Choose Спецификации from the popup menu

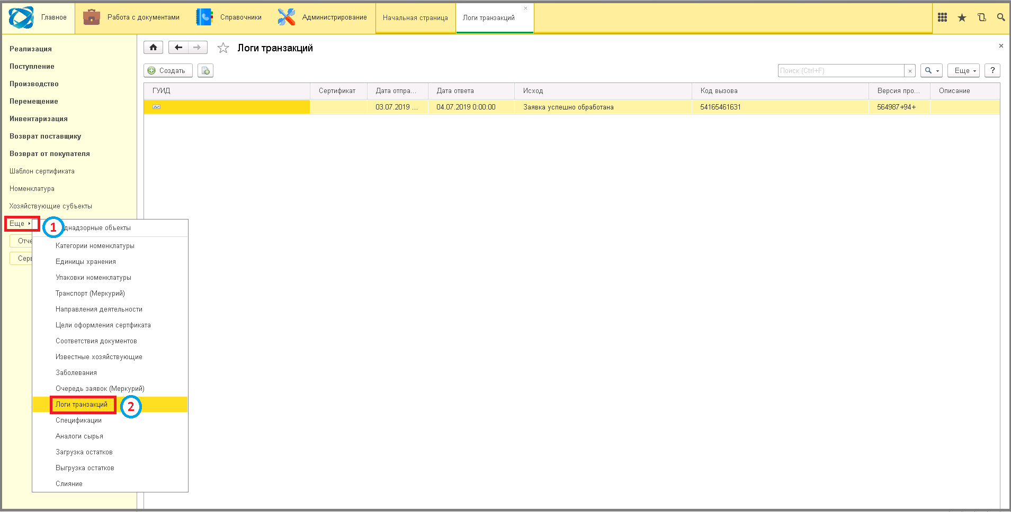78,420
